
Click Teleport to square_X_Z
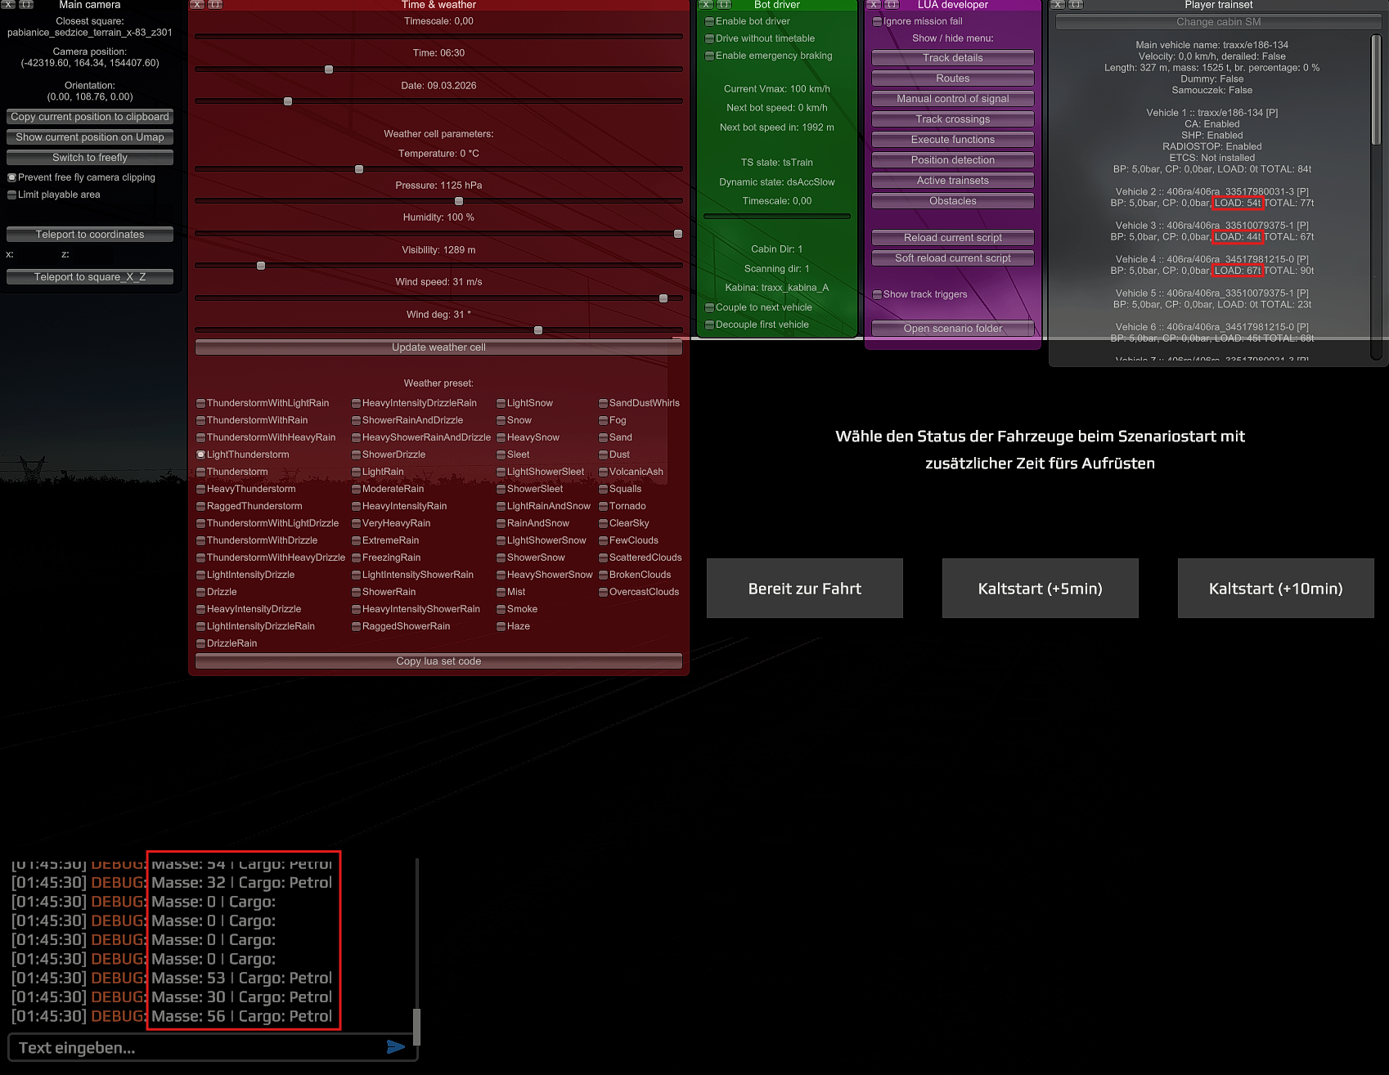(x=90, y=277)
